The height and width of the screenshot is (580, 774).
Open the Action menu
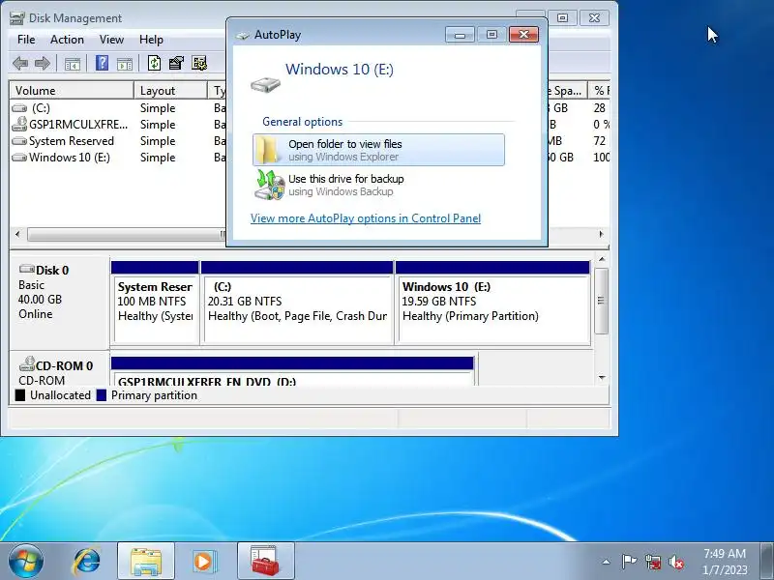[67, 40]
